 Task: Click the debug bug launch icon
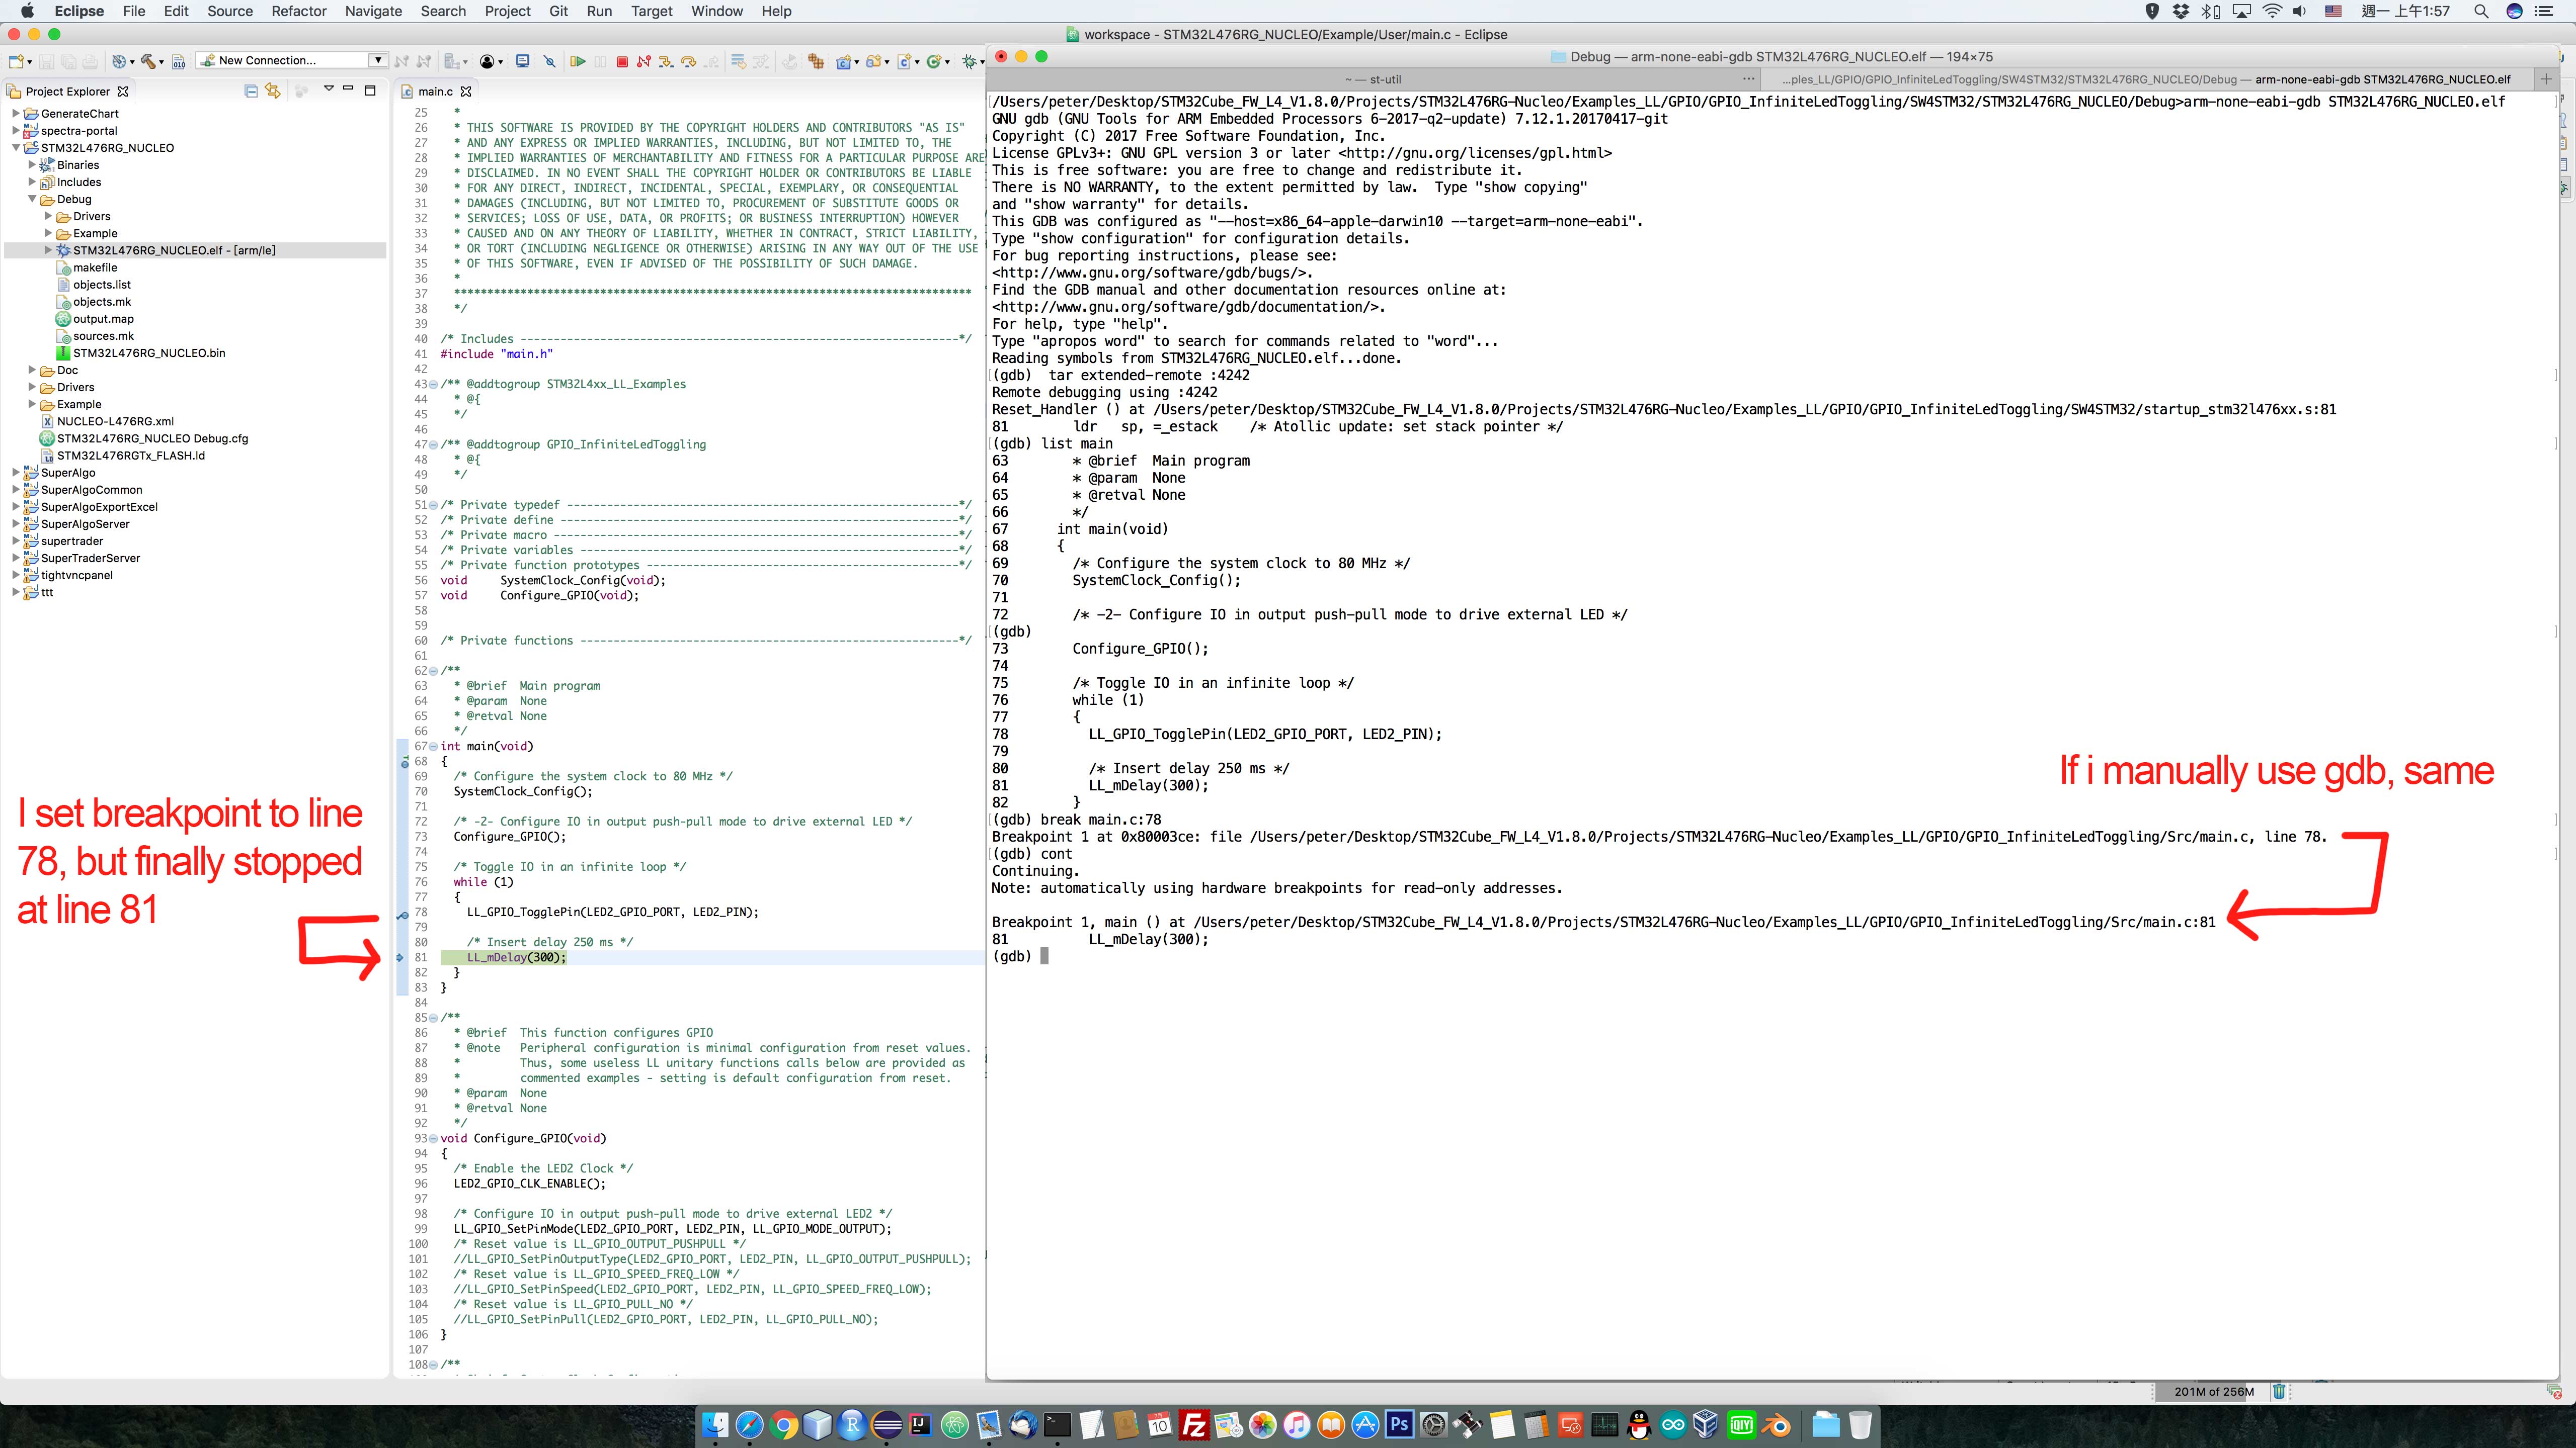[x=969, y=62]
